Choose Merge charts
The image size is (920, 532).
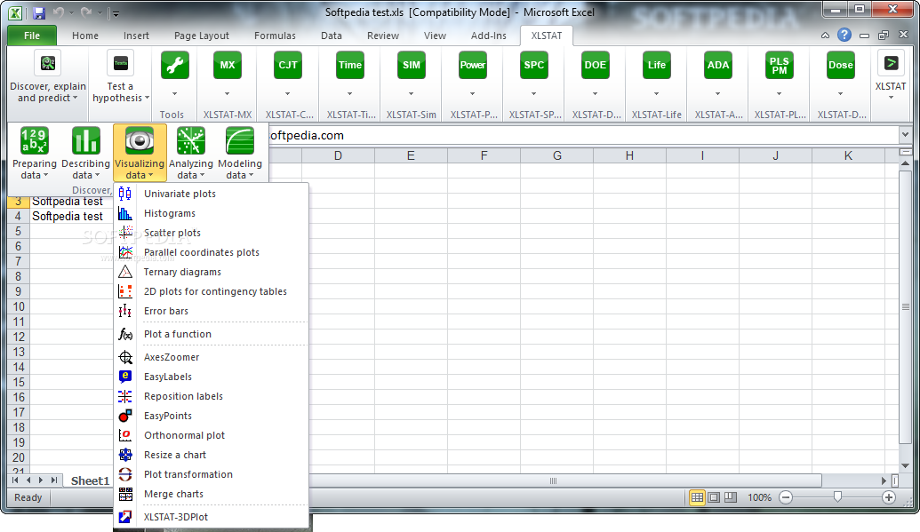[x=211, y=494]
